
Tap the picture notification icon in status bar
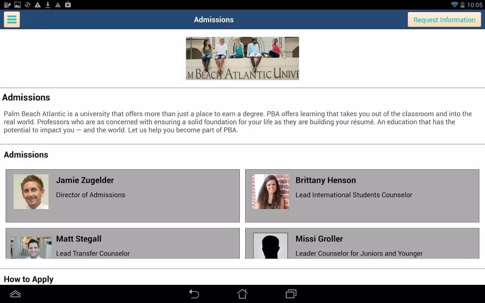(17, 5)
